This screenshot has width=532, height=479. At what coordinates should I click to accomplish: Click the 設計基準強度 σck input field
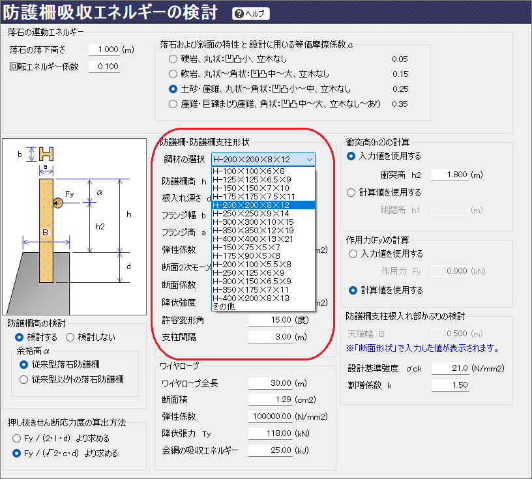[449, 369]
